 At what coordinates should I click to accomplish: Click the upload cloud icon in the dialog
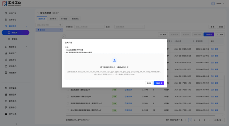[114, 60]
